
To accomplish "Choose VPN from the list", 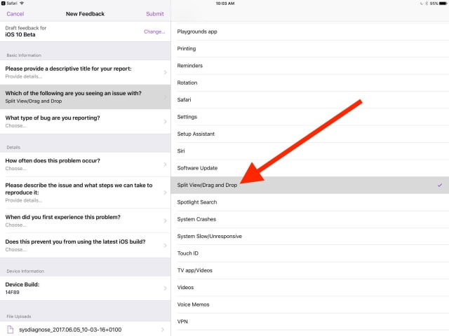I will pos(310,322).
